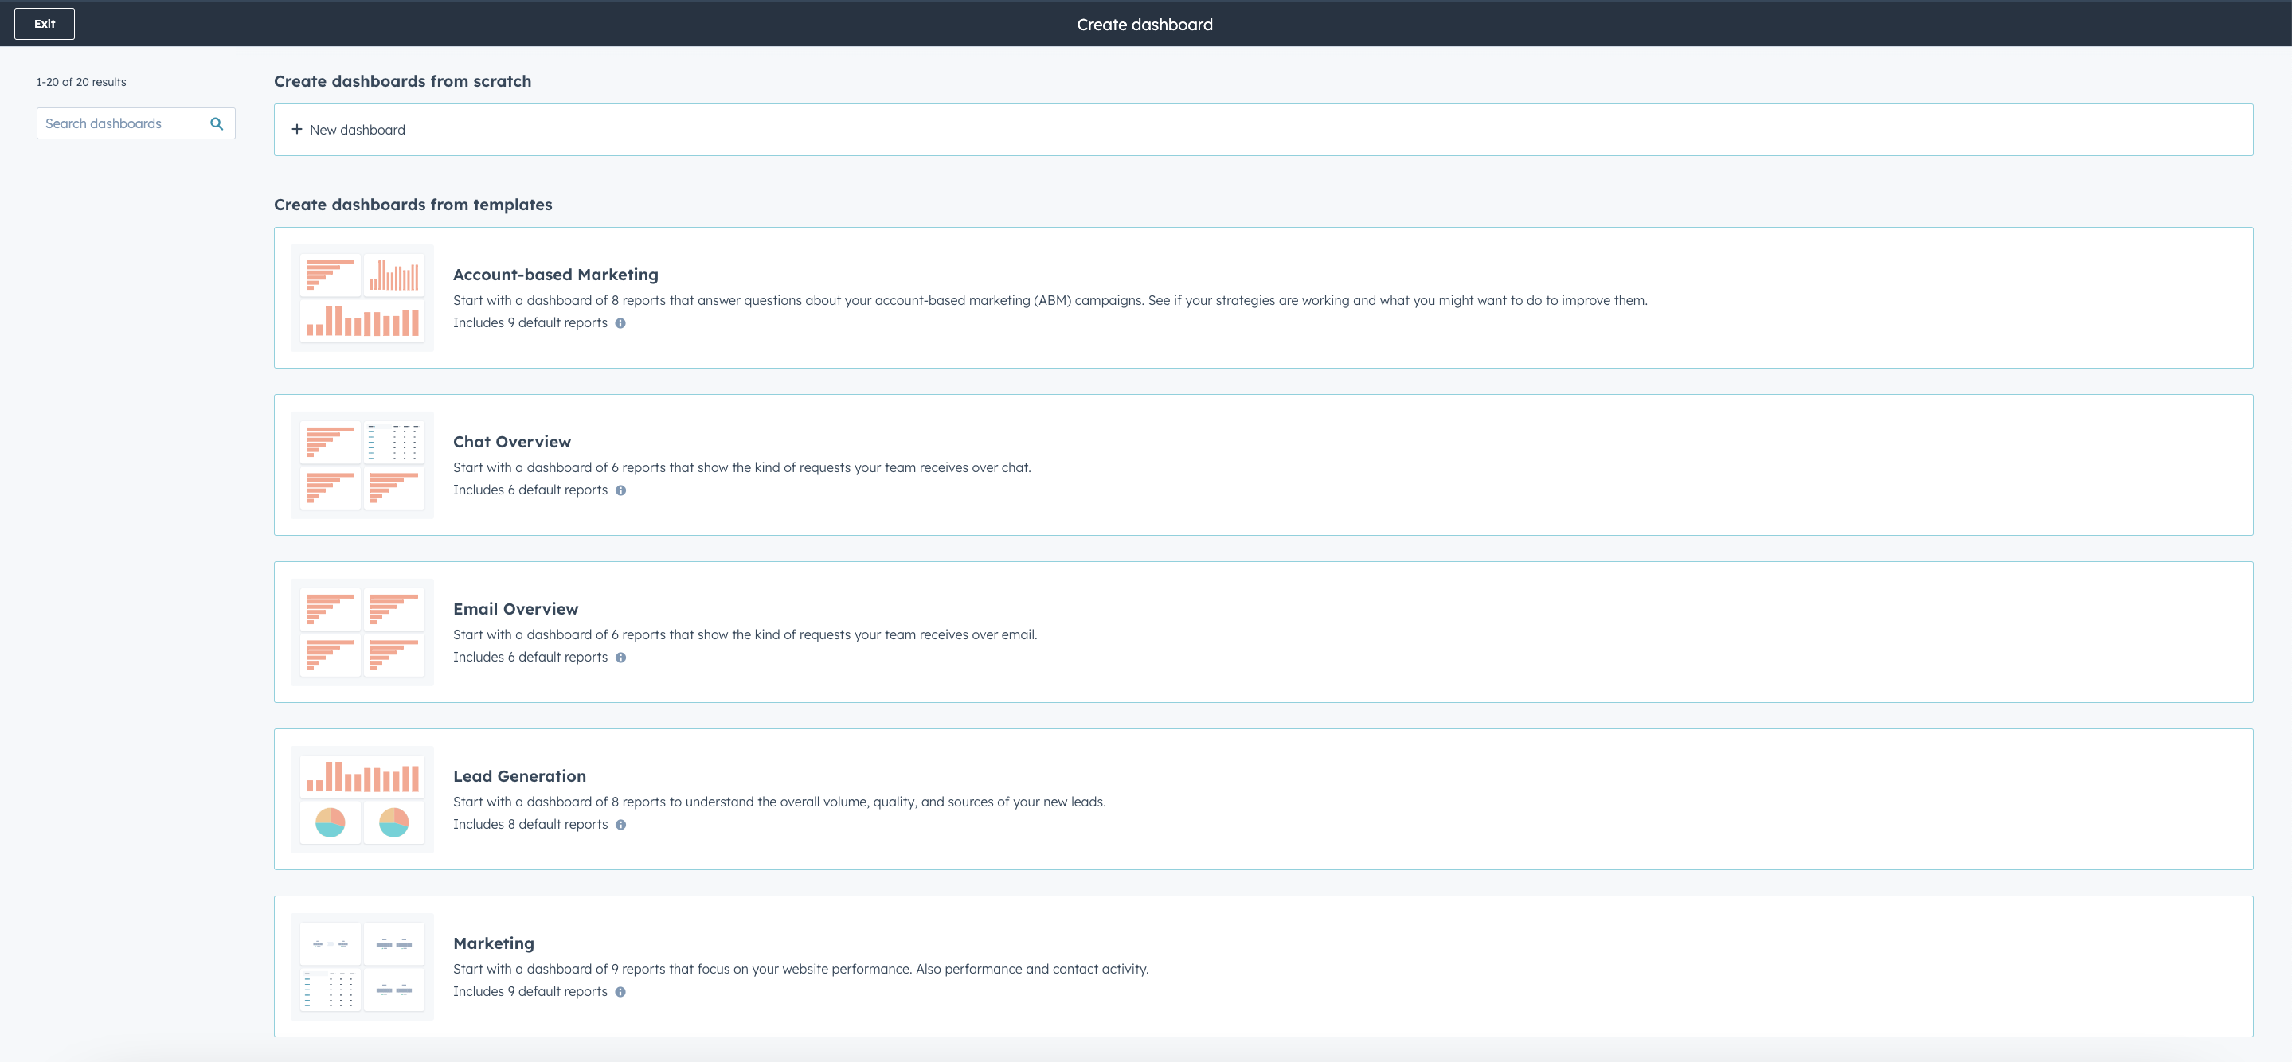The height and width of the screenshot is (1062, 2292).
Task: Open the Chat Overview template title
Action: point(511,442)
